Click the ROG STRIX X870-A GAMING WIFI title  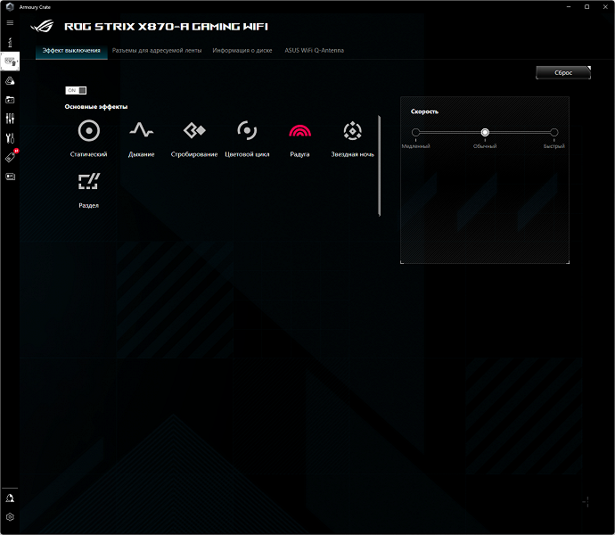pos(167,27)
